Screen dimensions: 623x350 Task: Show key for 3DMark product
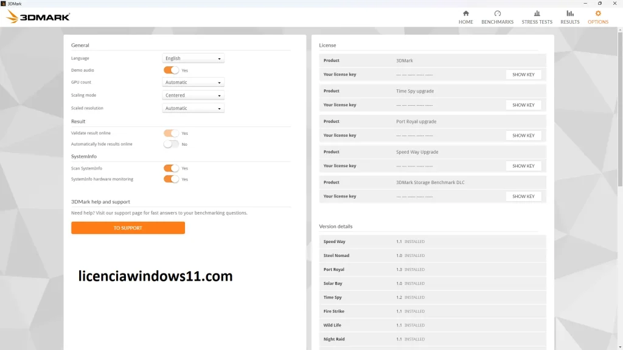[x=523, y=75]
